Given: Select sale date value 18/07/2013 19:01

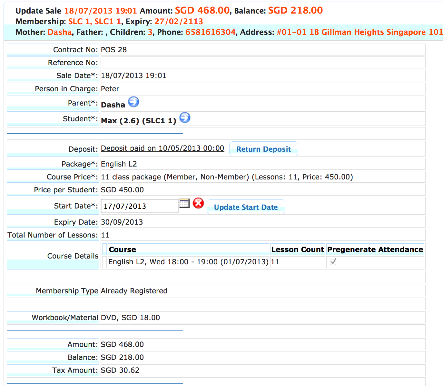Looking at the screenshot, I should point(133,76).
